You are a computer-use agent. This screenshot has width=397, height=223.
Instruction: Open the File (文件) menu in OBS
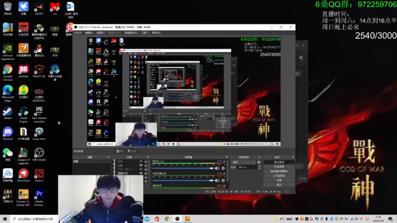78,33
